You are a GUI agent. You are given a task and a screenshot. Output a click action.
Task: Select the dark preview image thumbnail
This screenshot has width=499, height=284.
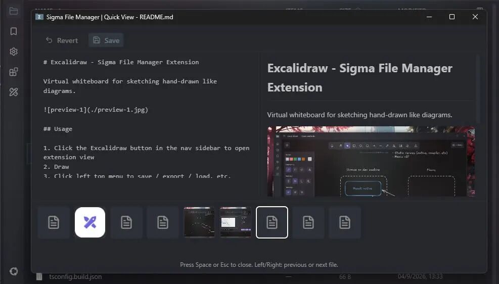(x=199, y=222)
